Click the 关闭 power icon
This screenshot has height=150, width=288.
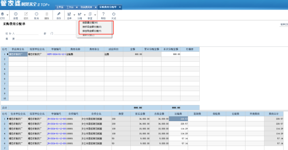point(114,14)
